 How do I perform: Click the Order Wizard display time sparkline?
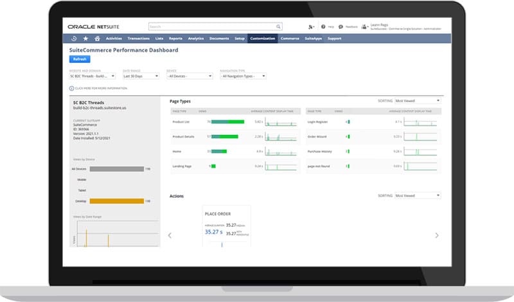420,136
